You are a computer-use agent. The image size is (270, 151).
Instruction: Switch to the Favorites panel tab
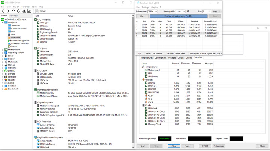point(13,16)
